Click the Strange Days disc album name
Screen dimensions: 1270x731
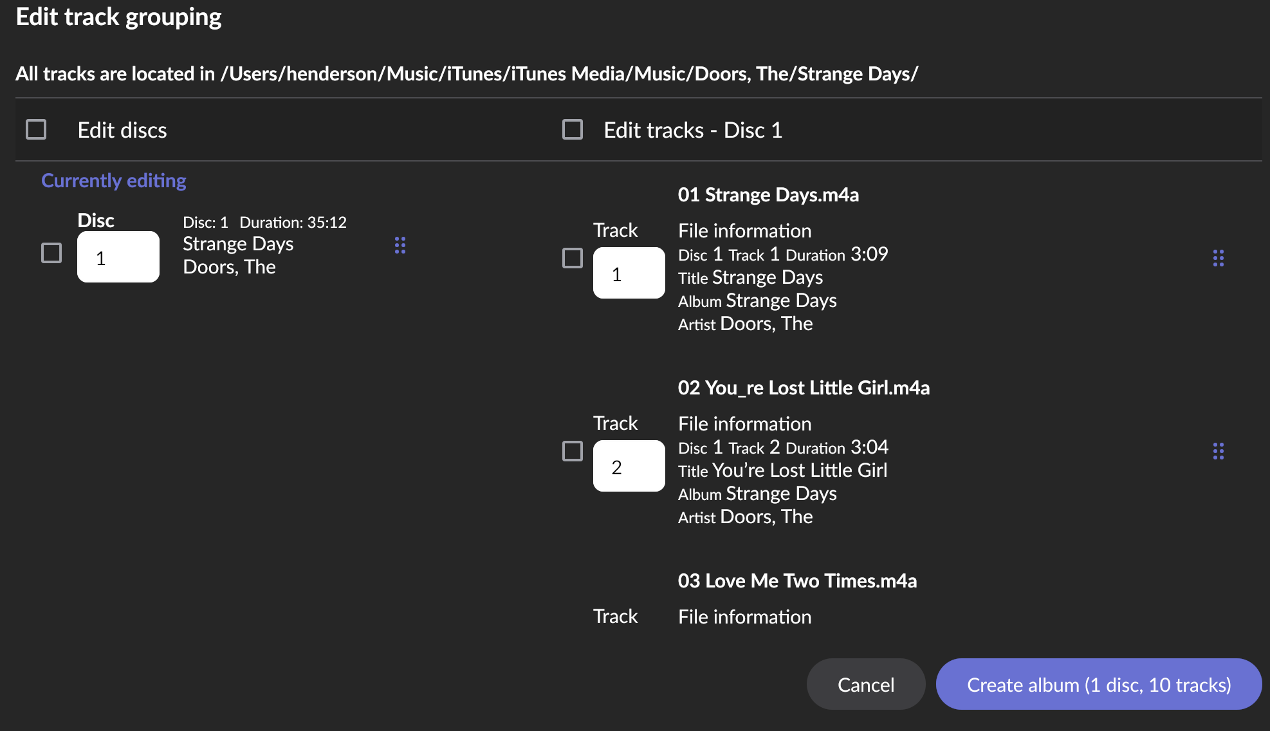238,244
